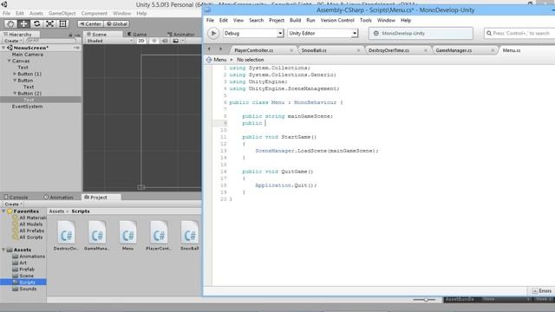
Task: Collapse the Favorites group
Action: [3, 211]
